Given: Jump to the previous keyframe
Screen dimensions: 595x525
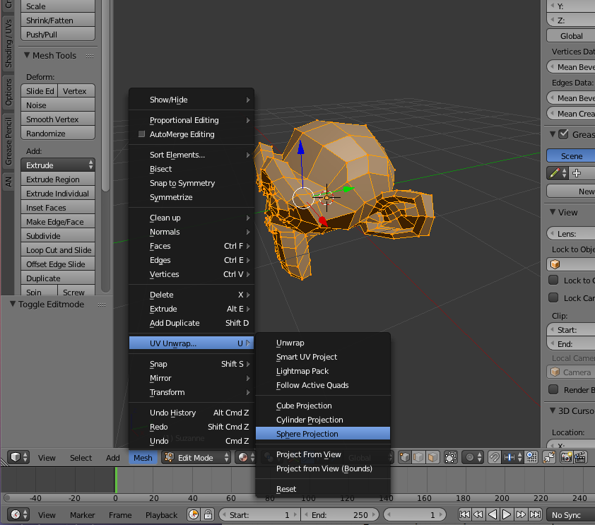Looking at the screenshot, I should tap(478, 515).
